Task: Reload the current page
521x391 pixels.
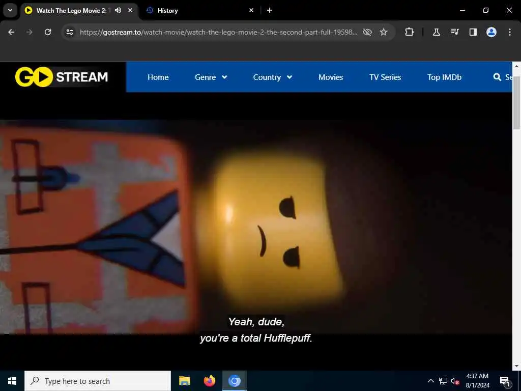Action: tap(48, 32)
